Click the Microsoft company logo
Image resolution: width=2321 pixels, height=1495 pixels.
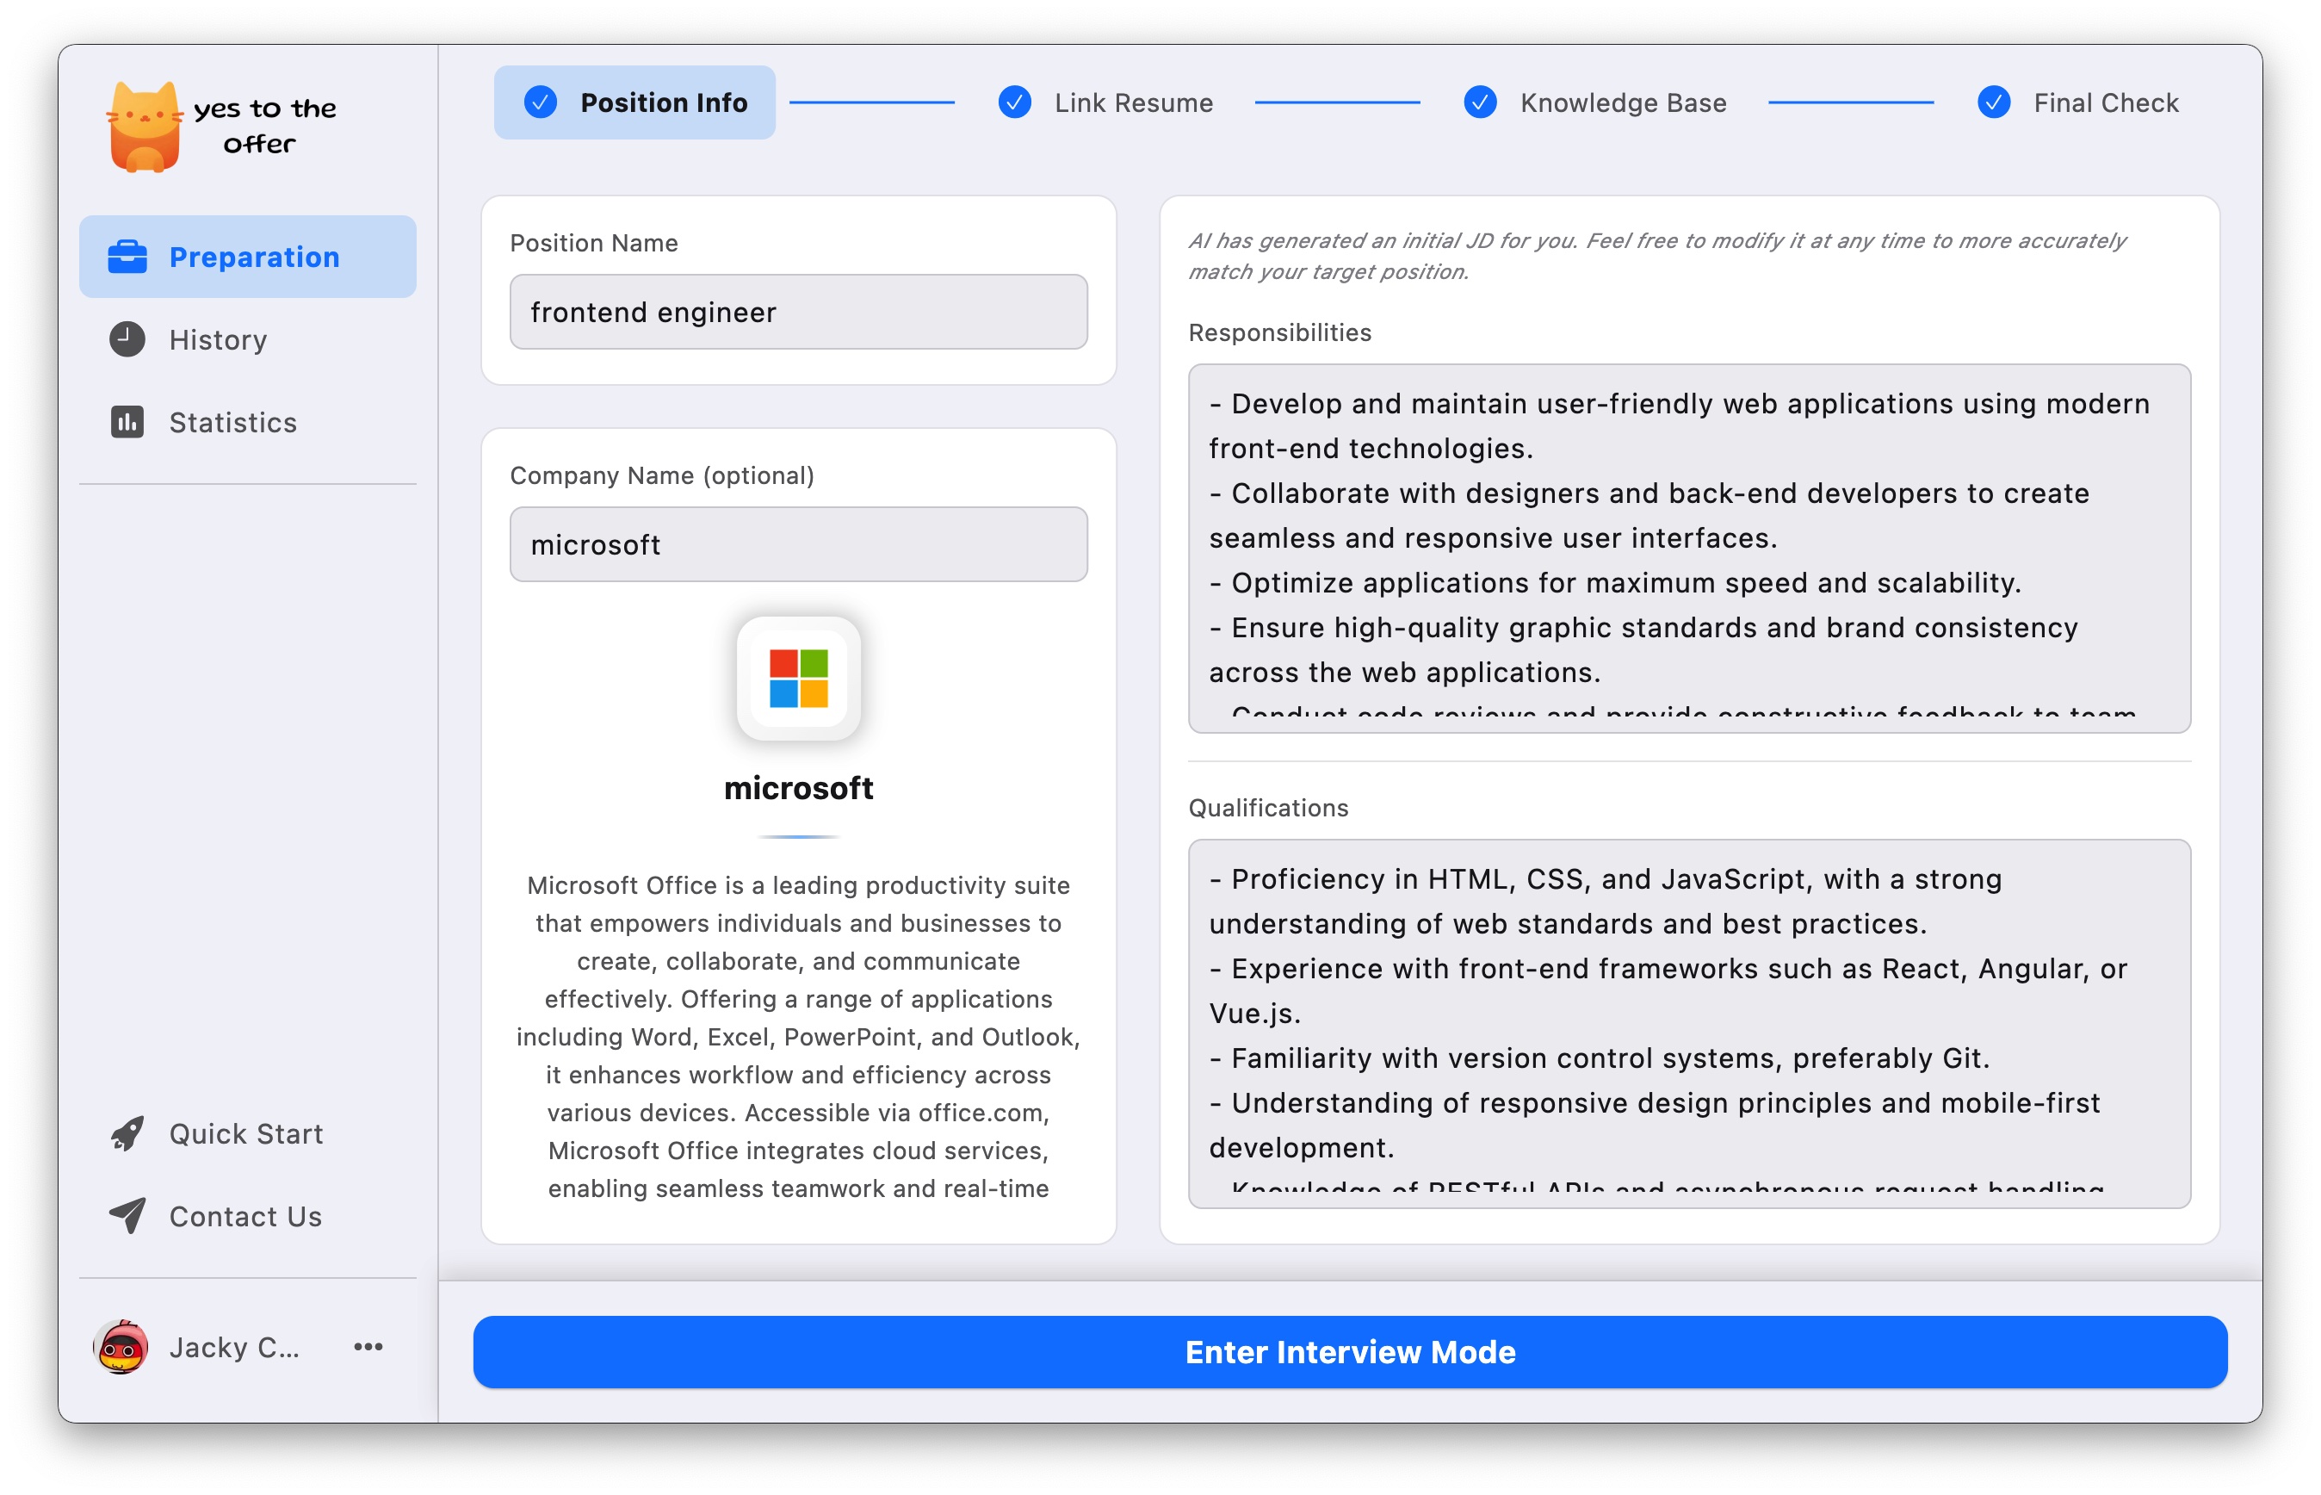click(x=797, y=679)
